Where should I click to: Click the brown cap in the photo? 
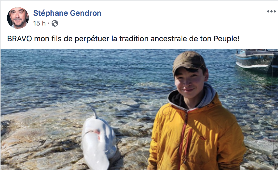tap(189, 62)
